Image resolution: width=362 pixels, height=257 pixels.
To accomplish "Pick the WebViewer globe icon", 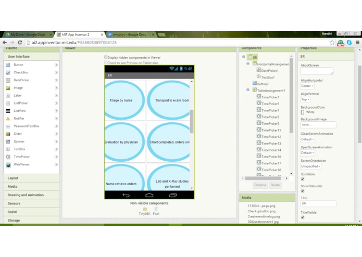I will pos(8,165).
